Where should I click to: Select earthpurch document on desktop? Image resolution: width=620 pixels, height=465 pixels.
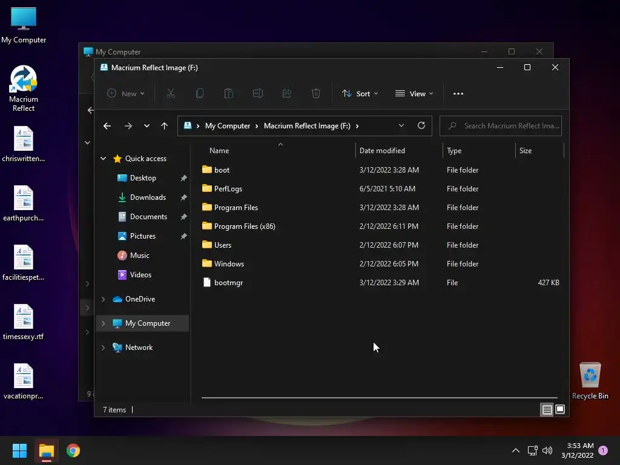pyautogui.click(x=24, y=203)
